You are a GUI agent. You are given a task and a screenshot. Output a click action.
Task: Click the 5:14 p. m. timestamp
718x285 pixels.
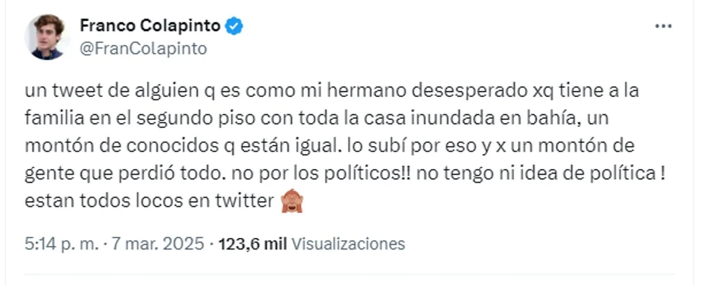tap(61, 243)
